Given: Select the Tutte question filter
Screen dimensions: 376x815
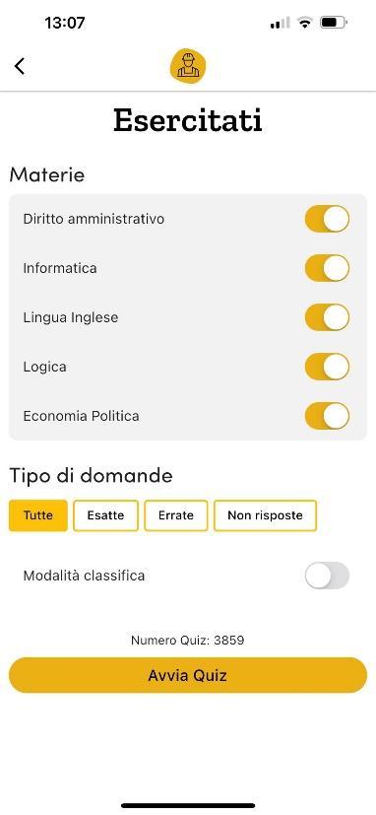Looking at the screenshot, I should (38, 515).
